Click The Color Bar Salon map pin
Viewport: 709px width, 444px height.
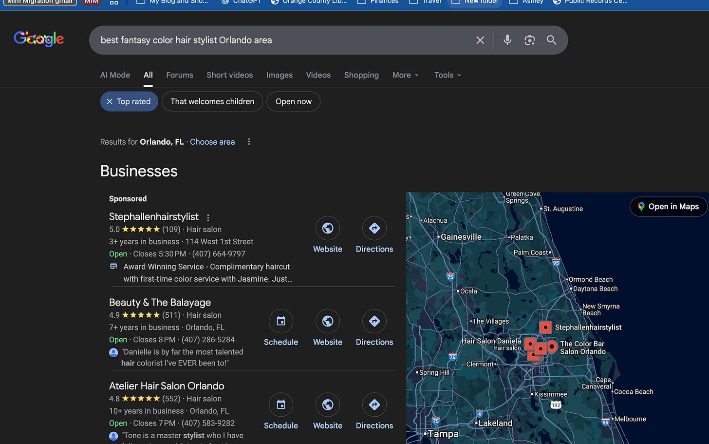click(552, 347)
